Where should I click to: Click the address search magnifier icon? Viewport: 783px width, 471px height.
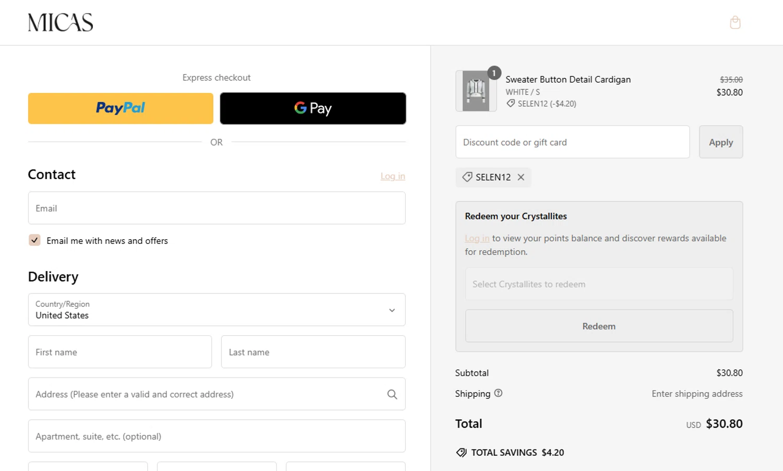(392, 394)
